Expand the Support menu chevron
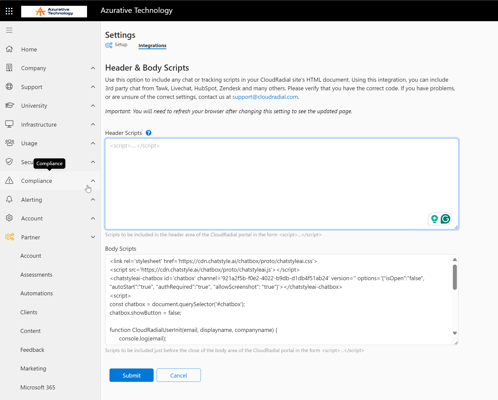This screenshot has height=400, width=498. click(93, 87)
